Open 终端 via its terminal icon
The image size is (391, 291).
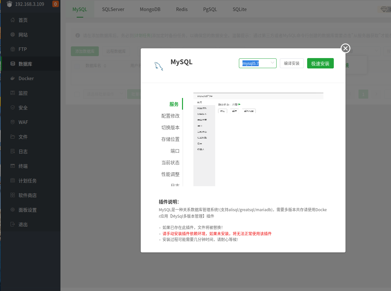(13, 166)
